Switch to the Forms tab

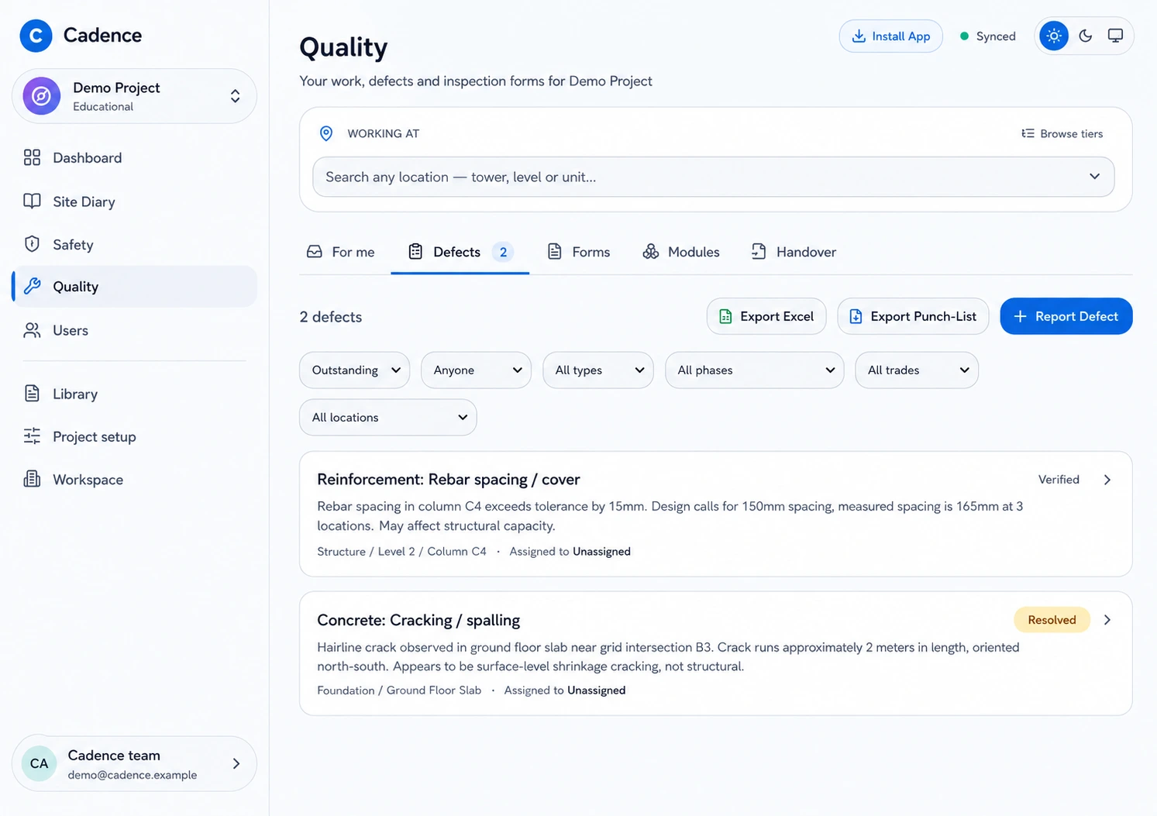tap(579, 252)
